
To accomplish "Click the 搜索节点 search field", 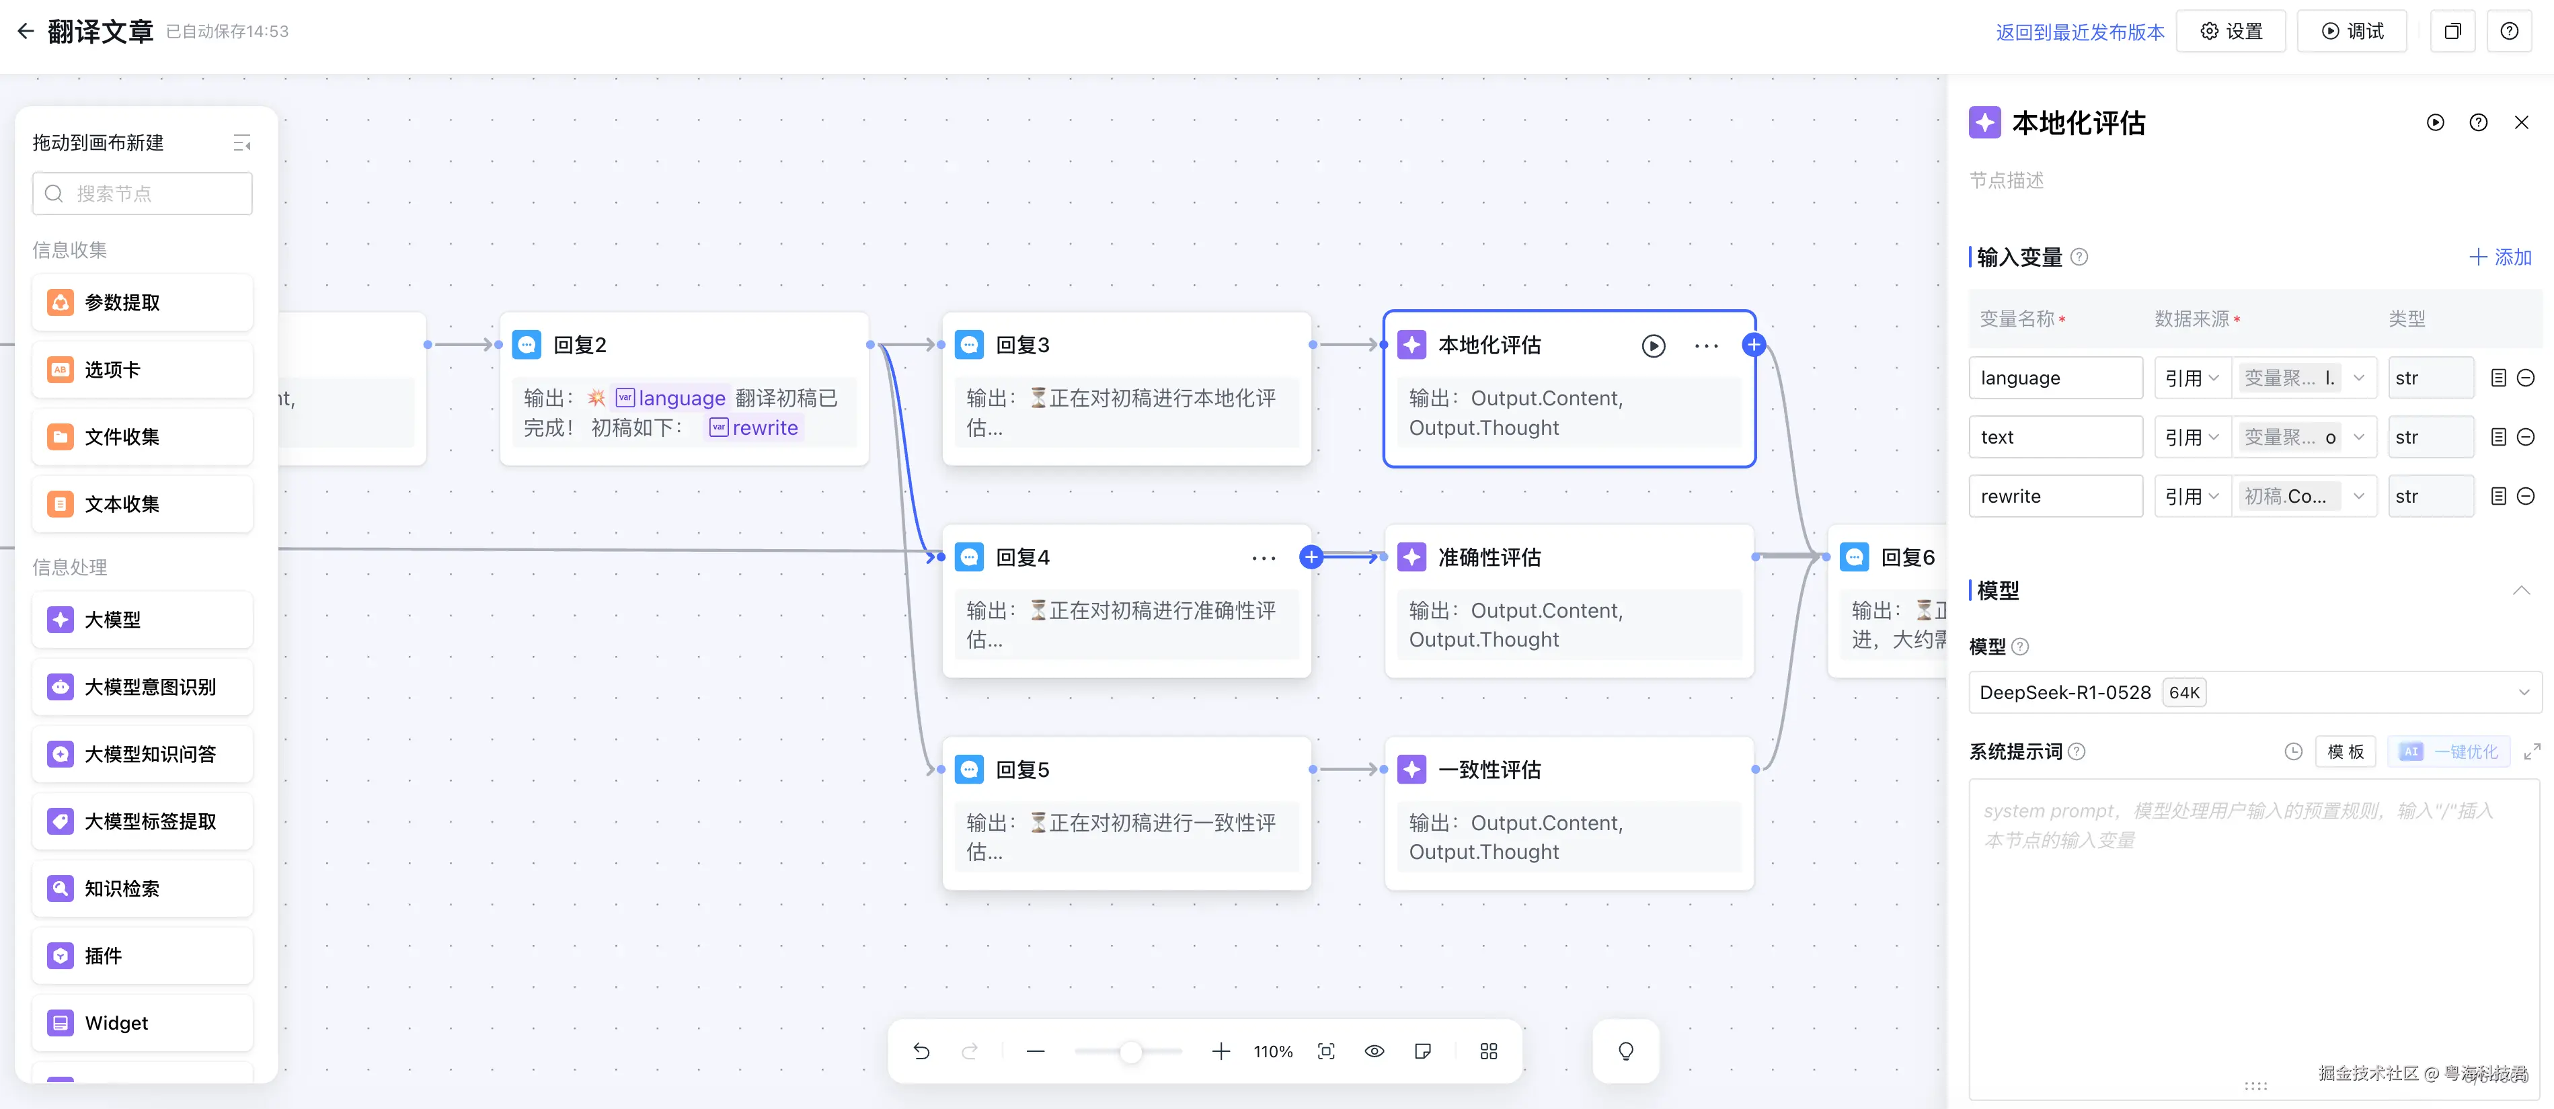I will [142, 194].
